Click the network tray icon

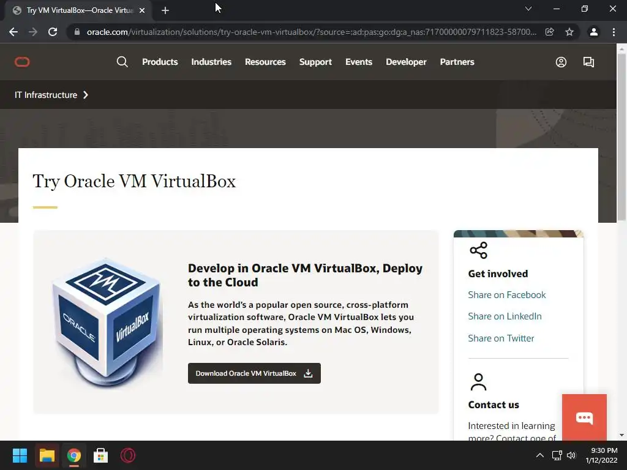coord(557,455)
